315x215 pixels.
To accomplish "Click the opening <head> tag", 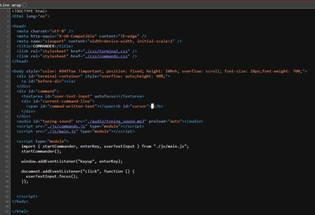I will click(x=19, y=26).
